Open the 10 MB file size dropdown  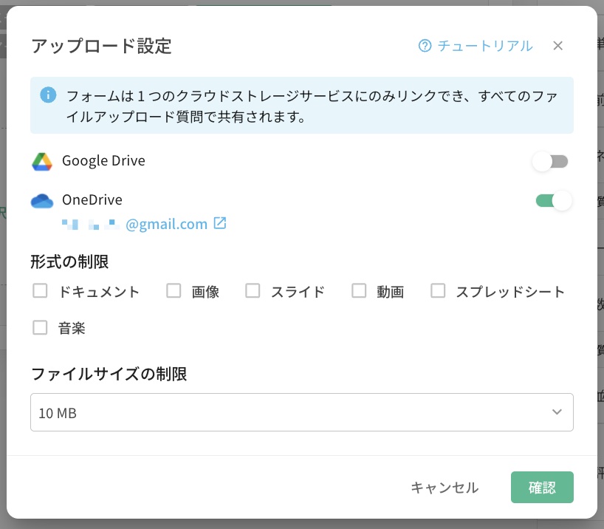(302, 412)
